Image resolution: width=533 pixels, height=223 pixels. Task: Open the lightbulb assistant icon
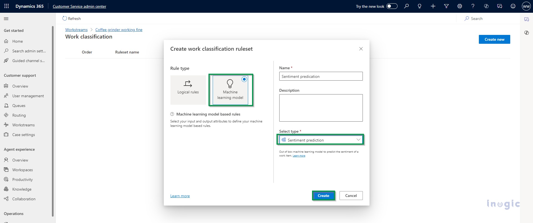(x=419, y=6)
